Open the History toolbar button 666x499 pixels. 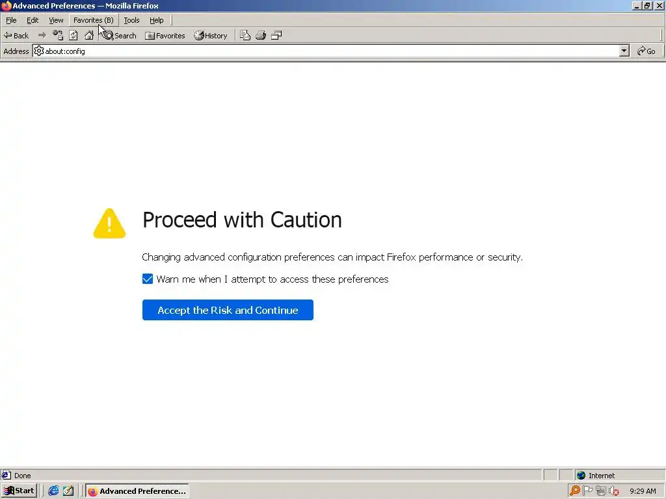click(211, 36)
